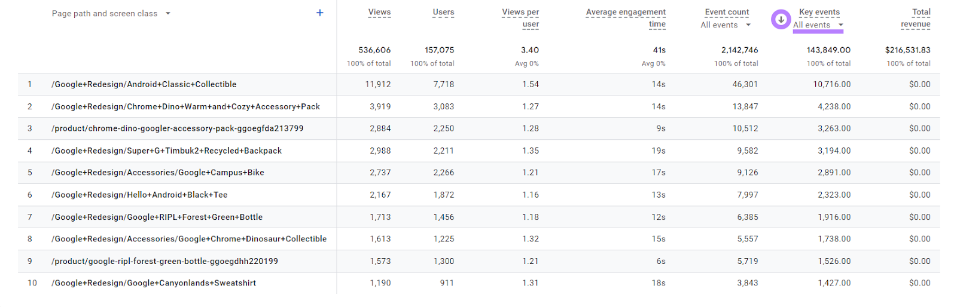Viewport: 957px width, 307px height.
Task: Click the plus icon to add dimension
Action: click(x=320, y=13)
